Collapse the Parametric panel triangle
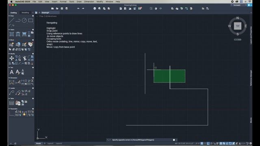This screenshot has width=260, height=146. (9, 109)
